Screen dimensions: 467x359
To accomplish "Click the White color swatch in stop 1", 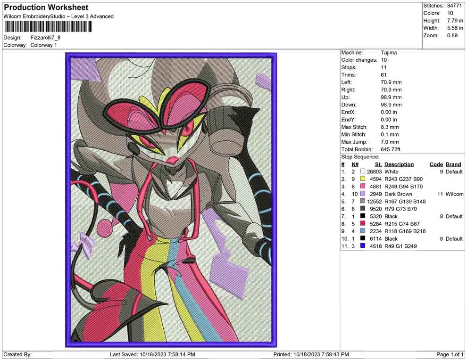I will [362, 171].
